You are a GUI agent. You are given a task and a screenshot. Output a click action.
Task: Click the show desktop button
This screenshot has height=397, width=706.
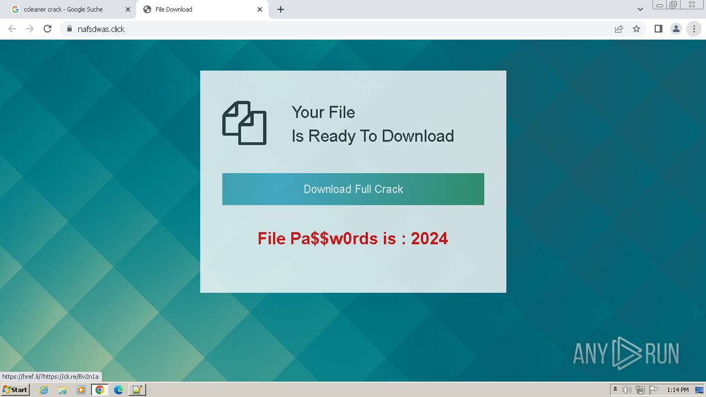click(x=700, y=390)
